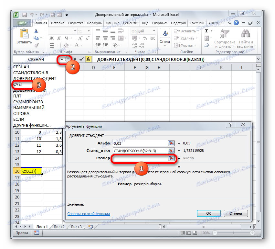The image size is (275, 249).
Task: Open the Файл tab
Action: (x=22, y=23)
